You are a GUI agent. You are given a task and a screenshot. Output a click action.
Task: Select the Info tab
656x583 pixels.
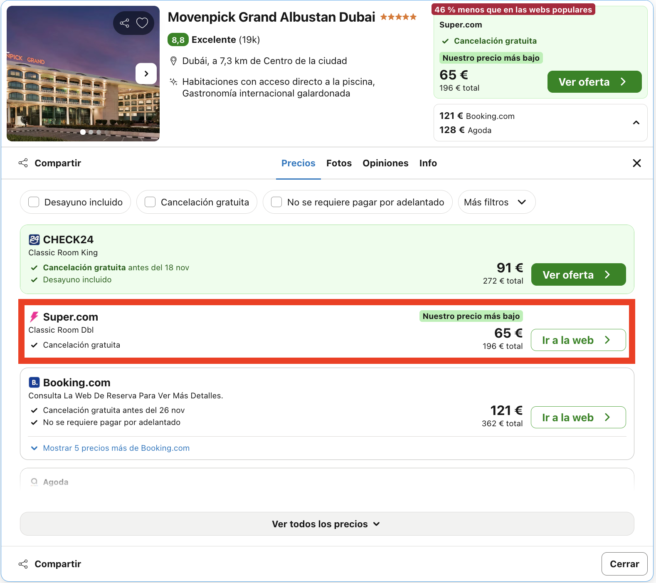click(x=428, y=163)
